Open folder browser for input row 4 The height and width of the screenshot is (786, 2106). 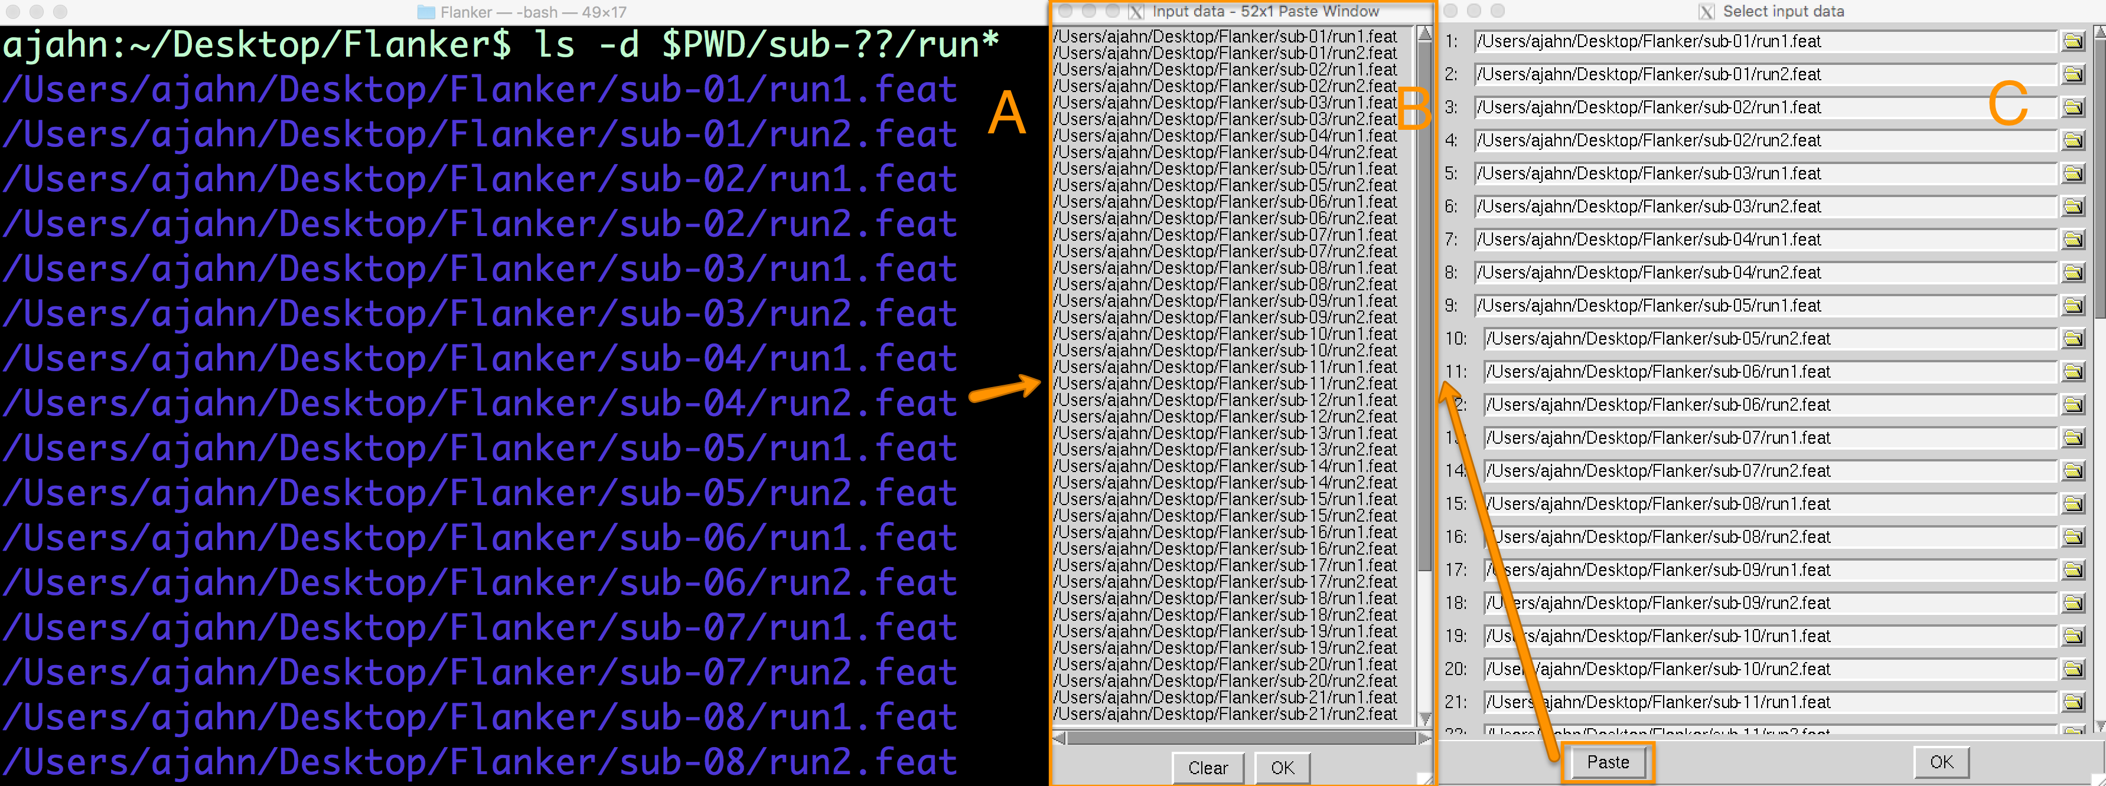pos(2074,140)
